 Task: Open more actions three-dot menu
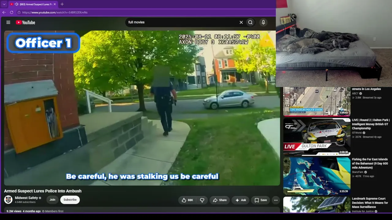(276, 200)
